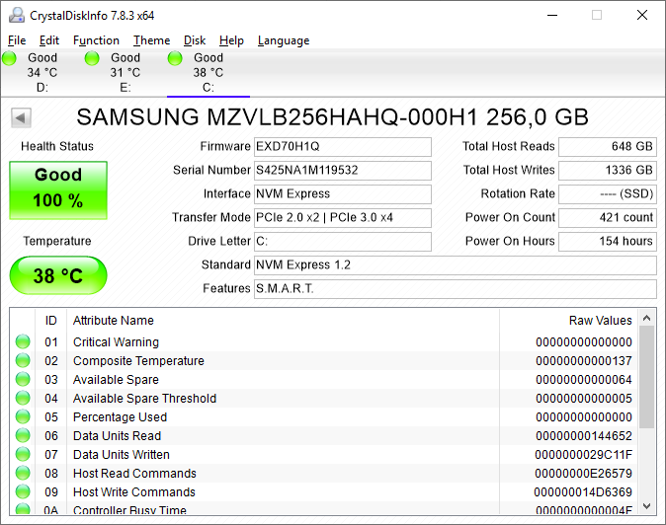Select the Percentage Used attribute text
This screenshot has height=525, width=666.
point(120,416)
